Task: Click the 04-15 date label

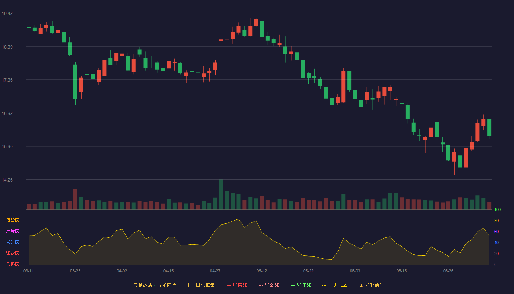Action: (169, 271)
